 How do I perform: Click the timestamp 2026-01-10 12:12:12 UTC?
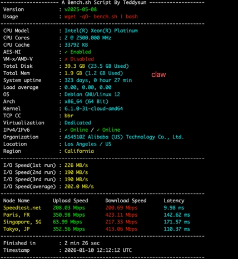coord(98,250)
